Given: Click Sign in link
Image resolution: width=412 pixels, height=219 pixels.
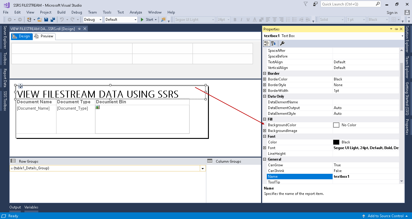Looking at the screenshot, I should coord(392,12).
